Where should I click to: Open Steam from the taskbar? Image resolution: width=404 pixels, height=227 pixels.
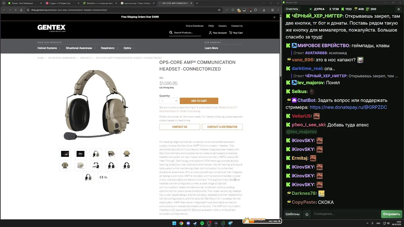coord(195,224)
